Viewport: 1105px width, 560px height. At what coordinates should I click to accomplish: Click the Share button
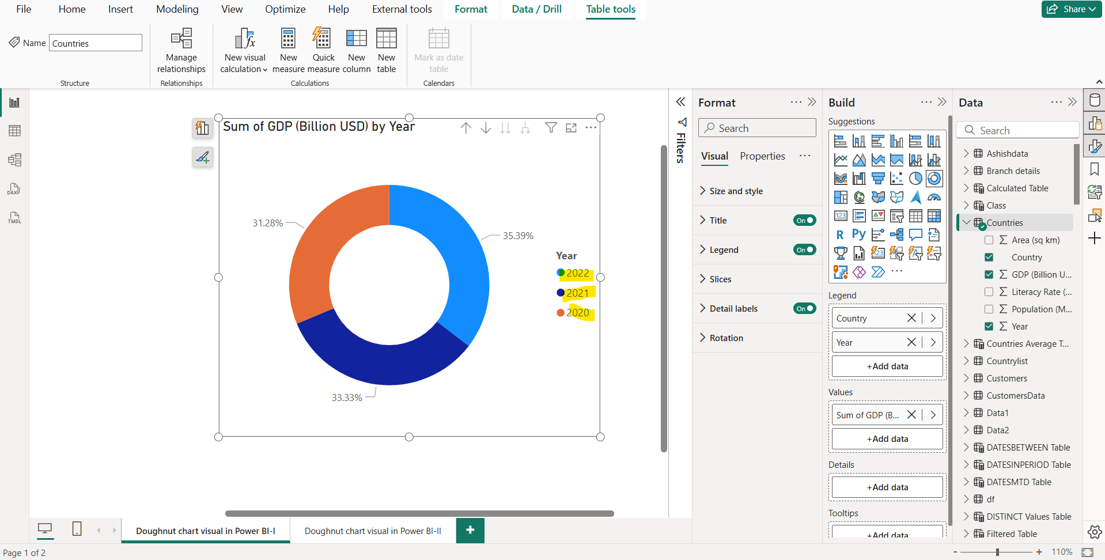[1070, 9]
